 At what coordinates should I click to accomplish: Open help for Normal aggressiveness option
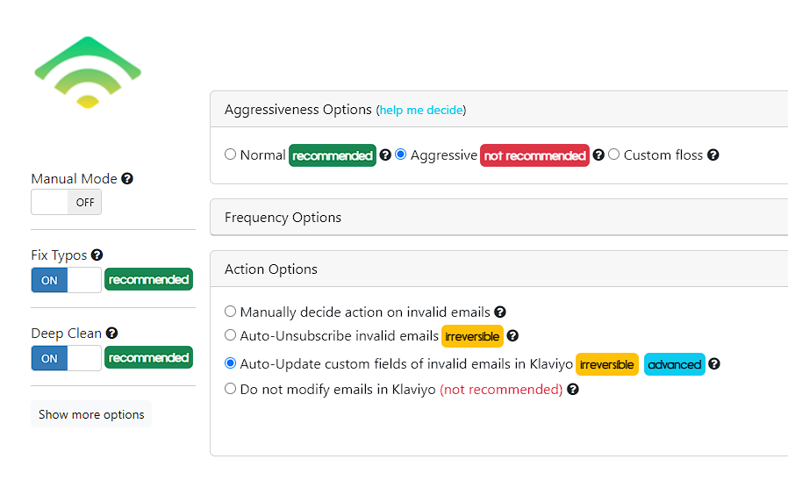click(x=385, y=154)
